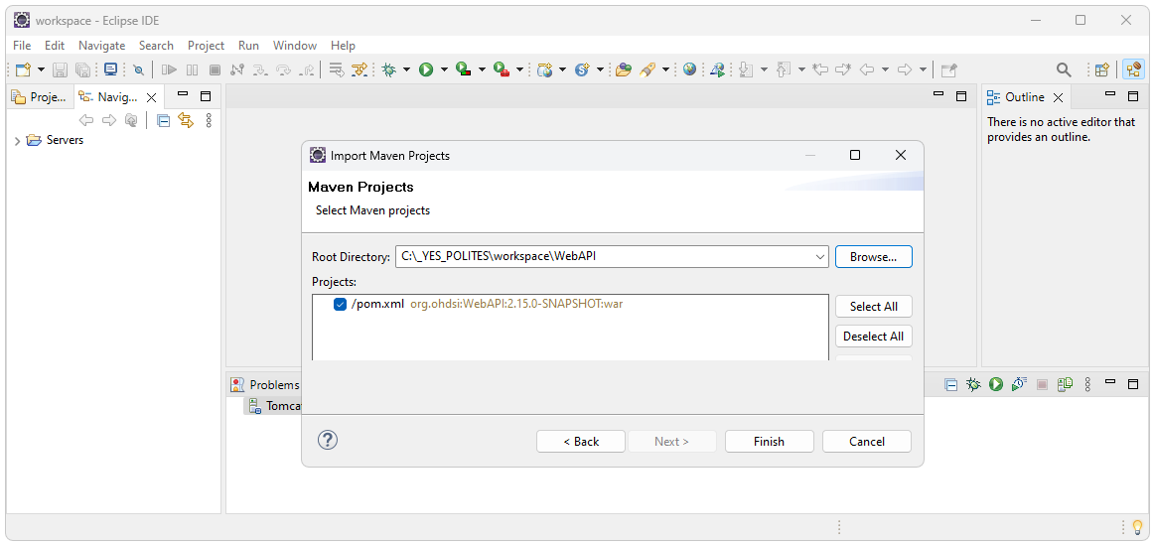Open the Window menu
The image size is (1153, 543).
coord(295,46)
